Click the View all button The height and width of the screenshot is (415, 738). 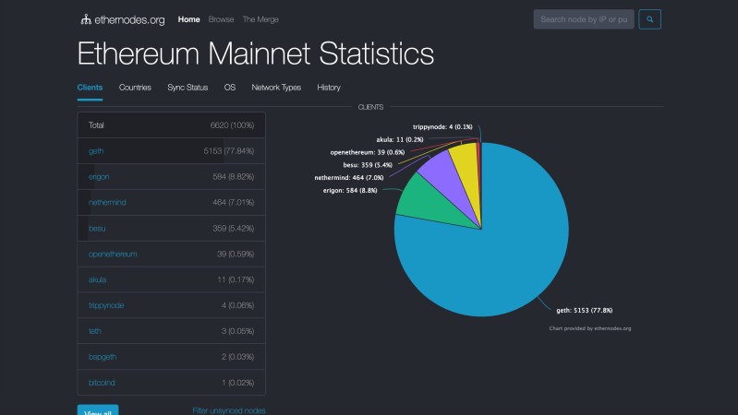click(98, 411)
